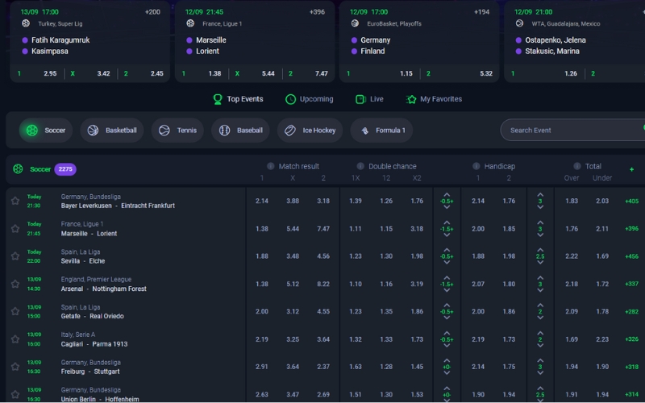Click the Ice Hockey puck icon
645x403 pixels.
(x=290, y=131)
